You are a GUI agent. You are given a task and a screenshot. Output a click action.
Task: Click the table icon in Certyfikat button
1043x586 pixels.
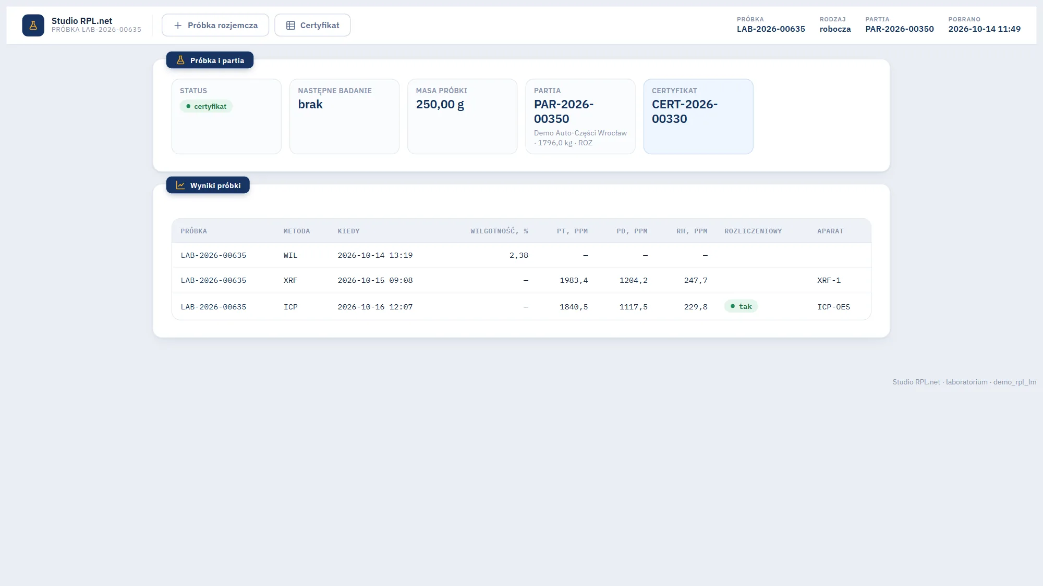[290, 25]
